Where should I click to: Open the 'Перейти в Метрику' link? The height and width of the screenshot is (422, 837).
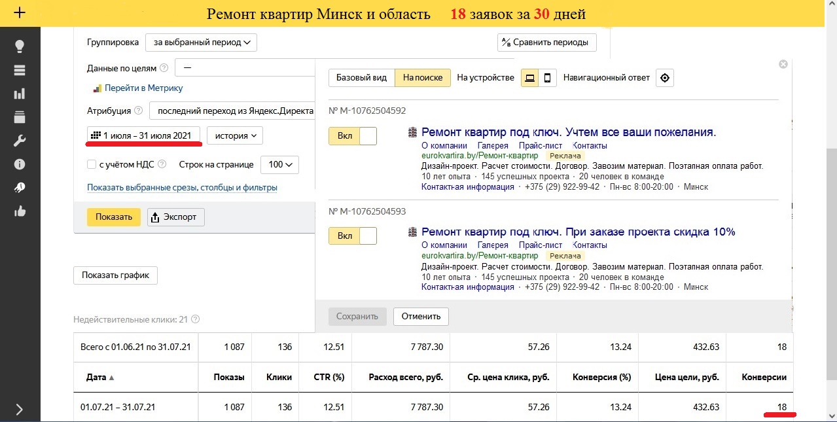143,88
